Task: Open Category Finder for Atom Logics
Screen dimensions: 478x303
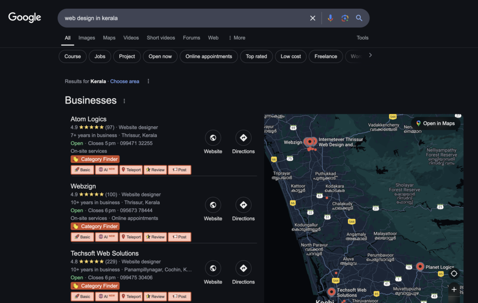Action: (x=95, y=159)
